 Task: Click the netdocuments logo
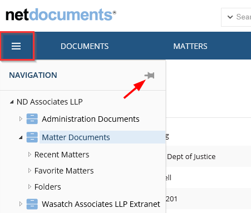point(61,14)
